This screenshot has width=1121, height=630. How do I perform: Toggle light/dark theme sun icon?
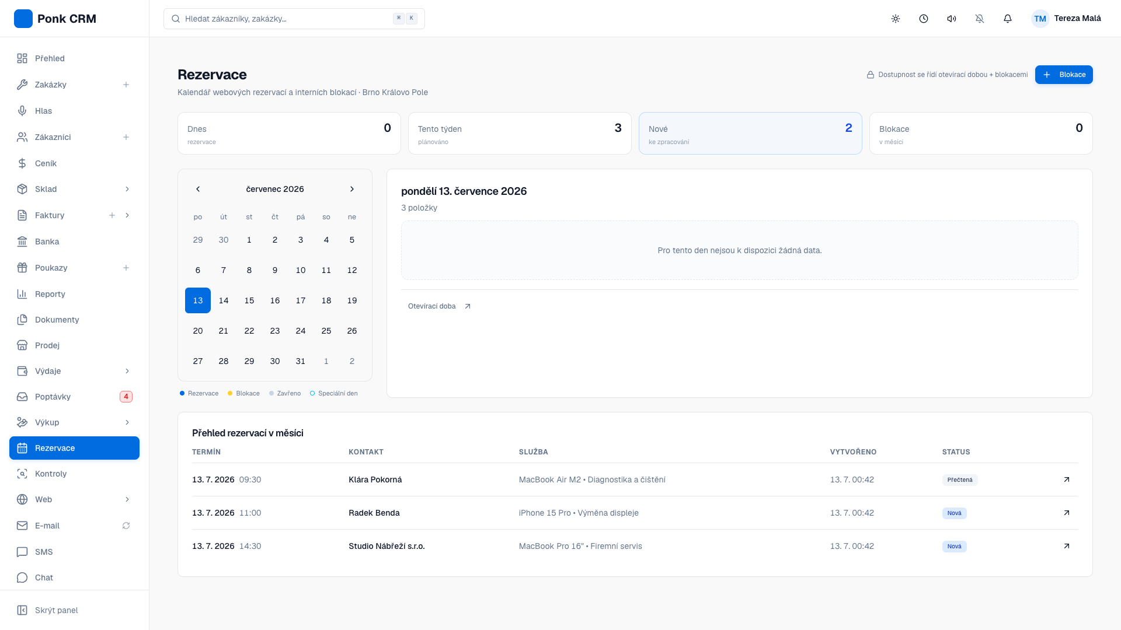896,19
